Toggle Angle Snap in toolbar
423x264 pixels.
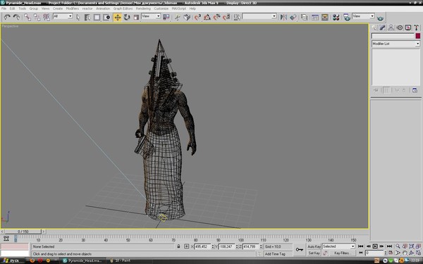207,17
